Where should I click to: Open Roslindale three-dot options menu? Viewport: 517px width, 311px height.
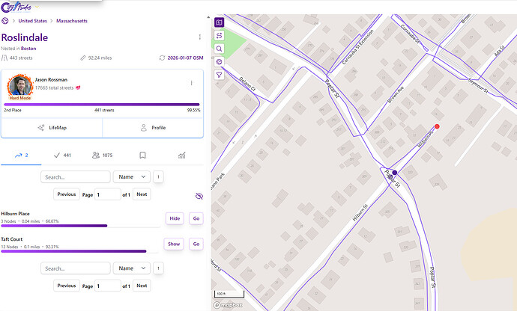(x=199, y=37)
